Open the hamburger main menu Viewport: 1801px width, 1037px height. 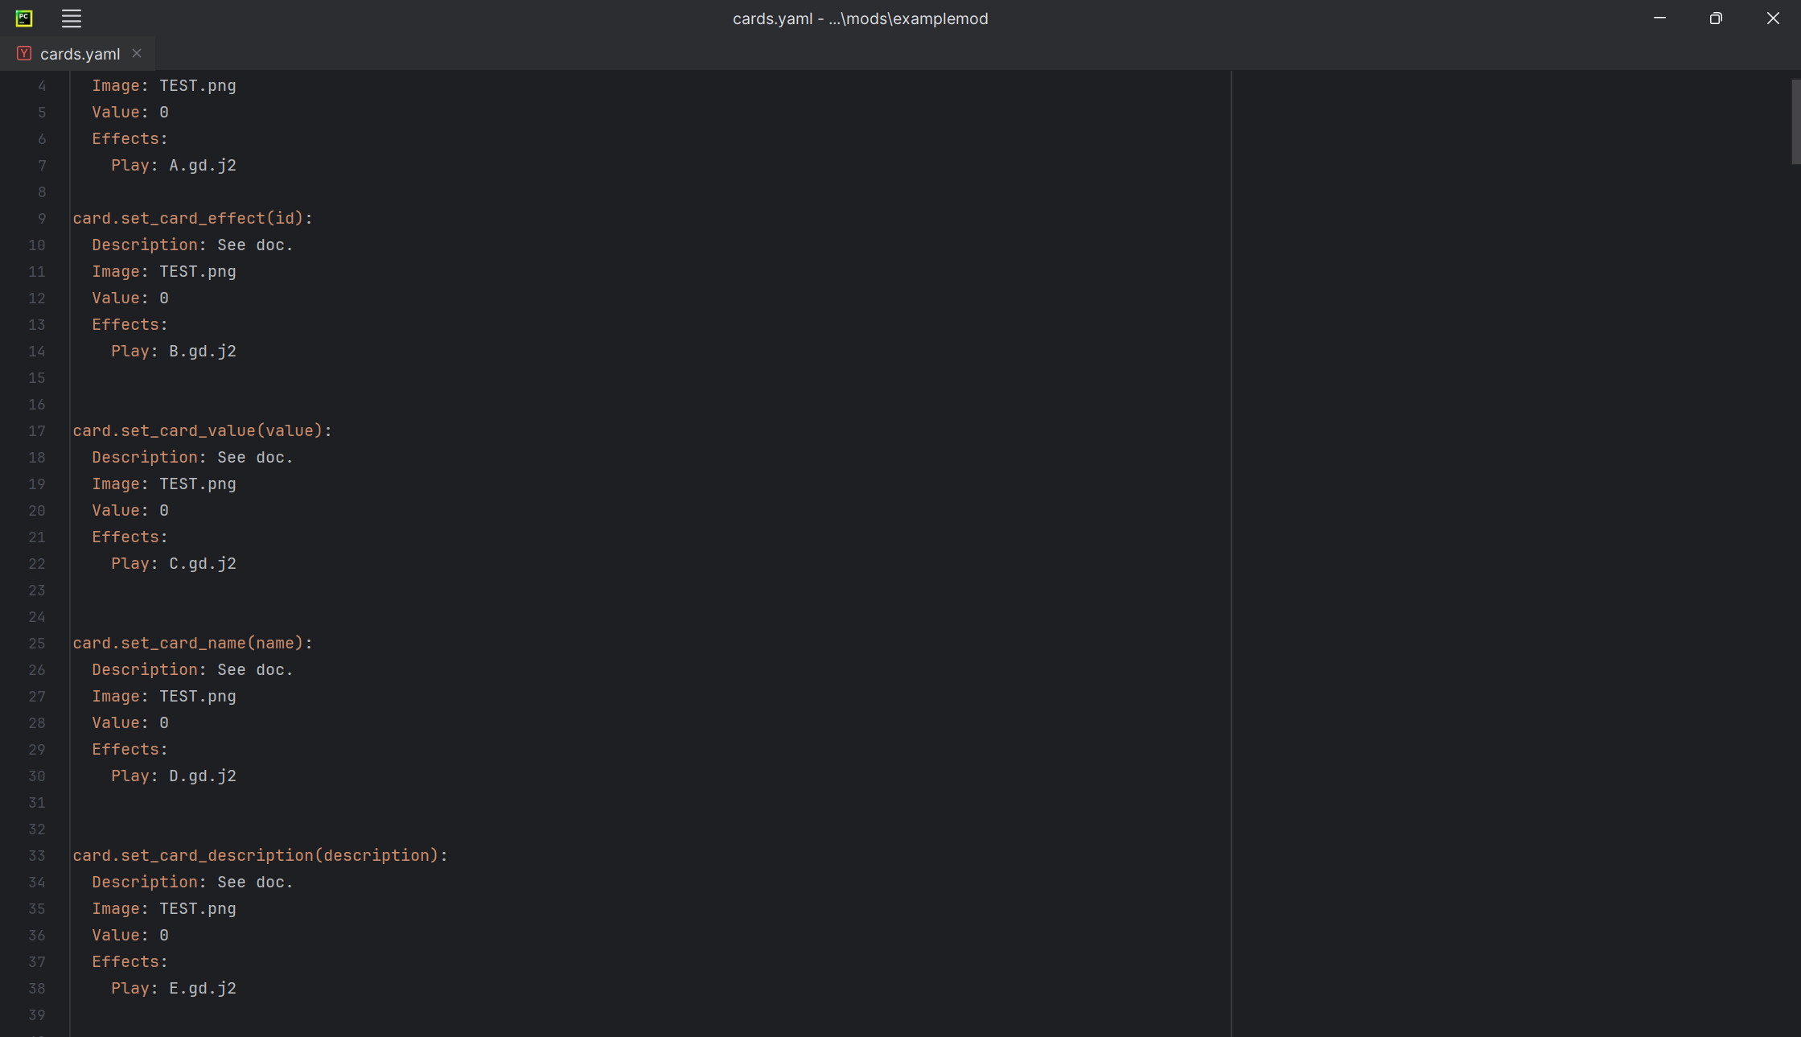click(x=71, y=18)
